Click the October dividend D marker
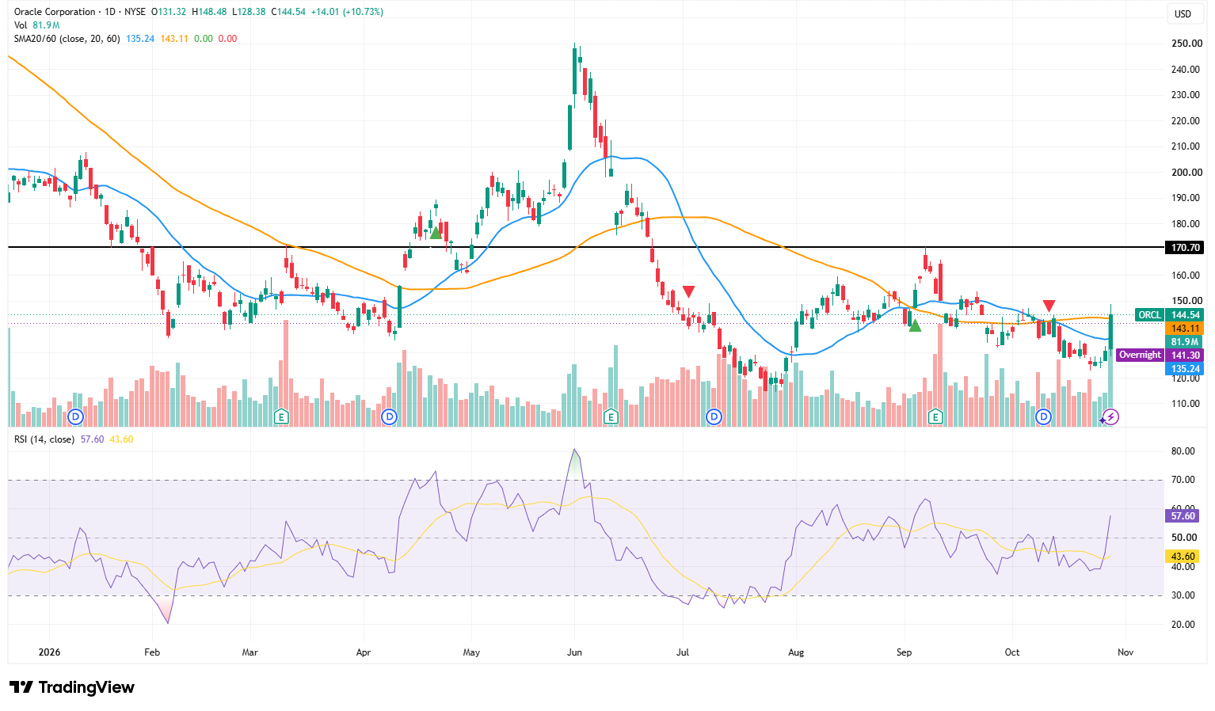Screen dimensions: 1215x711 pyautogui.click(x=1044, y=416)
